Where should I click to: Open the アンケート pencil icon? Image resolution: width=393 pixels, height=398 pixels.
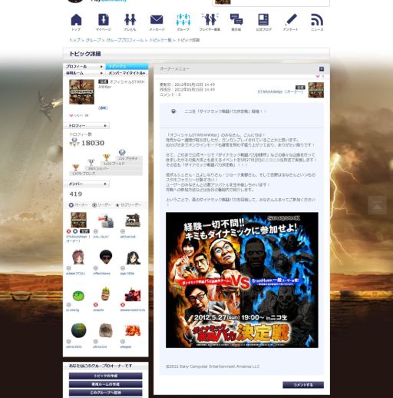(291, 20)
